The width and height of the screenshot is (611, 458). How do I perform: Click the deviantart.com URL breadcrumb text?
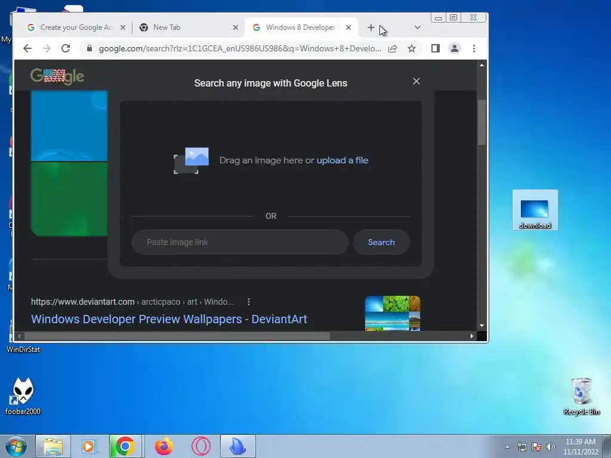pos(132,302)
